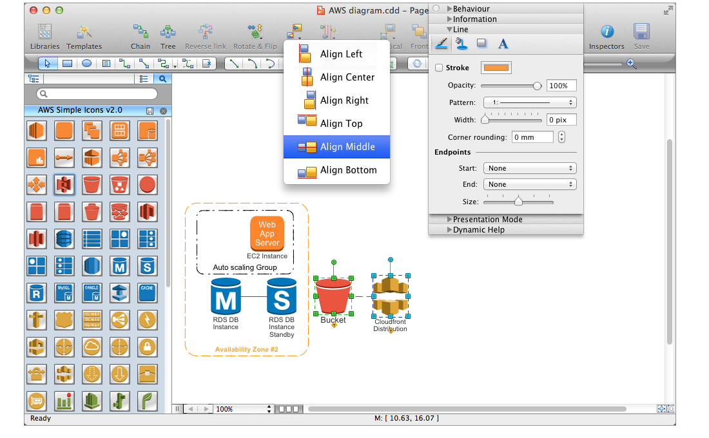Click the Width 0 pix field
This screenshot has height=438, width=709.
click(561, 120)
